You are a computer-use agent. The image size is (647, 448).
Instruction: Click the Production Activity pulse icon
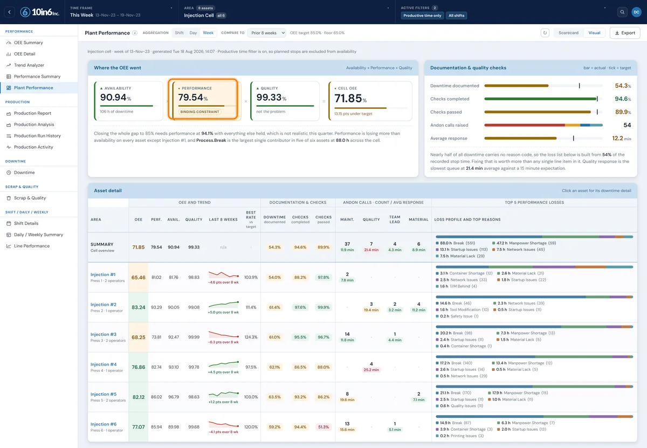[9, 147]
